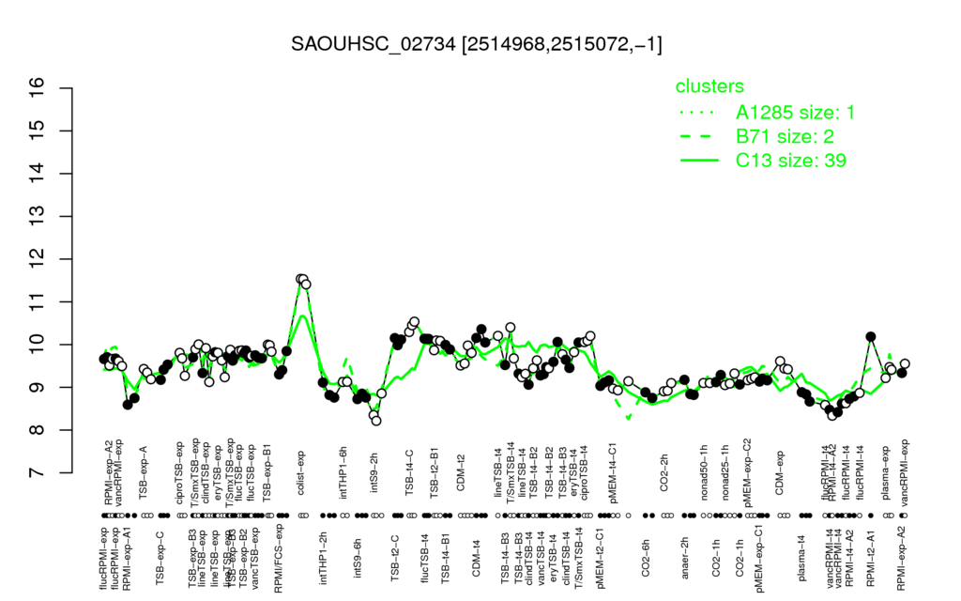This screenshot has height=601, width=961.
Task: Click the 'RPMI-t2-A1' axis label
Action: (x=870, y=558)
